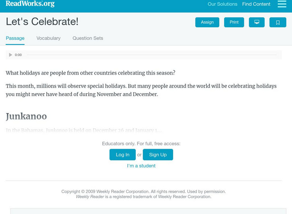Follow the I'm a student link

click(x=141, y=166)
